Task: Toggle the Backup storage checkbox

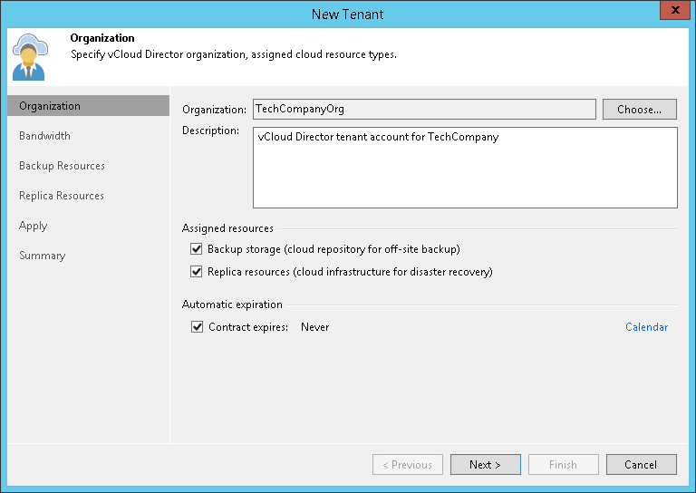Action: coord(197,249)
